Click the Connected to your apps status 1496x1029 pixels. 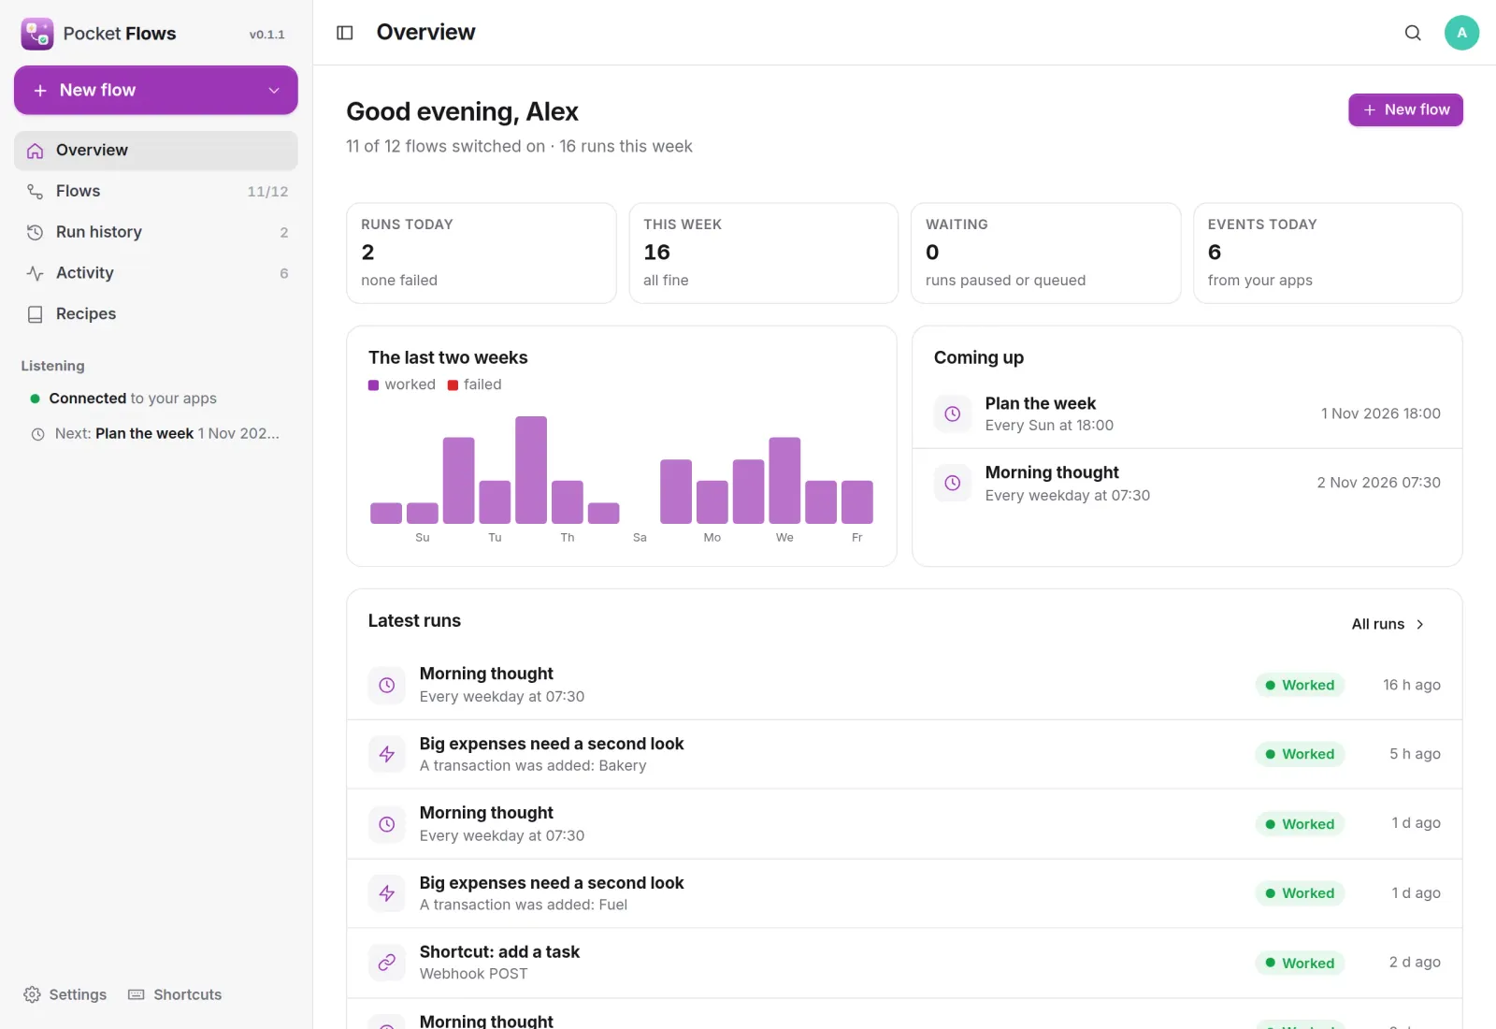point(123,399)
